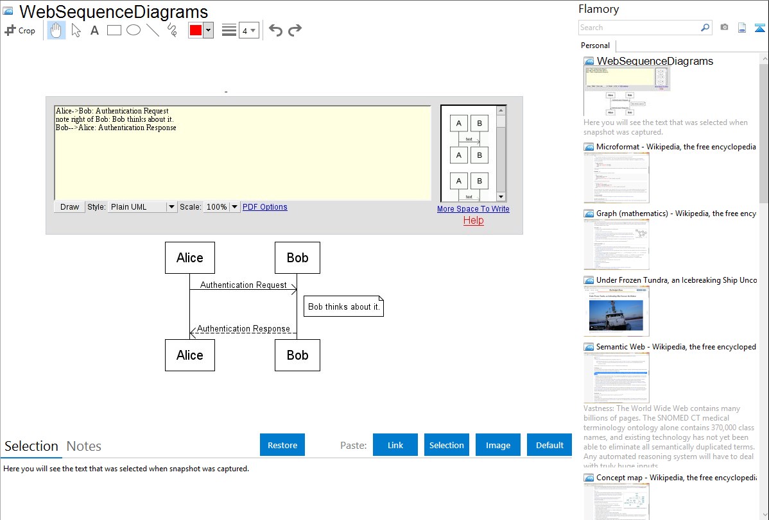The width and height of the screenshot is (769, 520).
Task: Click the icon beside Under Frozen Tundra snapshot
Action: (589, 280)
